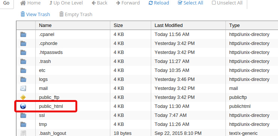The height and width of the screenshot is (136, 278).
Task: Click the .cpanel folder icon
Action: pos(23,34)
